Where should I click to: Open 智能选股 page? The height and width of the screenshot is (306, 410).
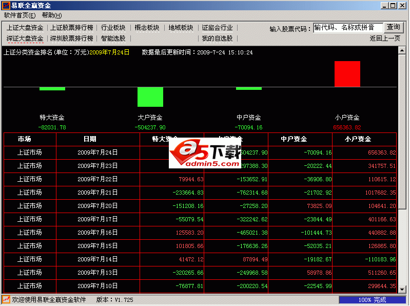[113, 39]
